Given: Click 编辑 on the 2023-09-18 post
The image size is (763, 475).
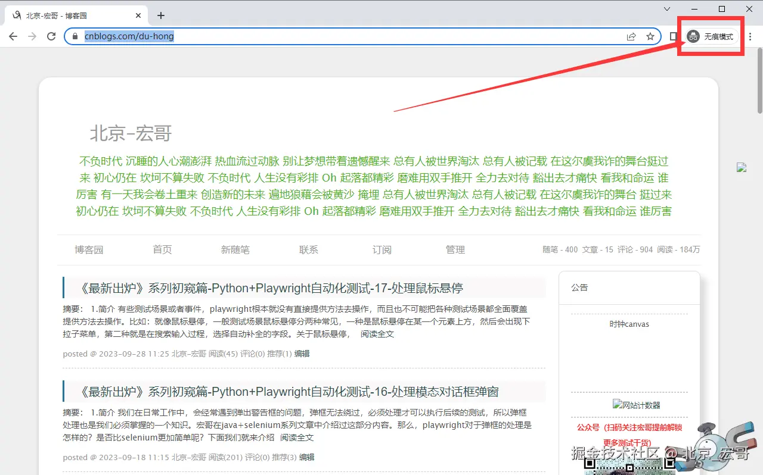Looking at the screenshot, I should (306, 457).
